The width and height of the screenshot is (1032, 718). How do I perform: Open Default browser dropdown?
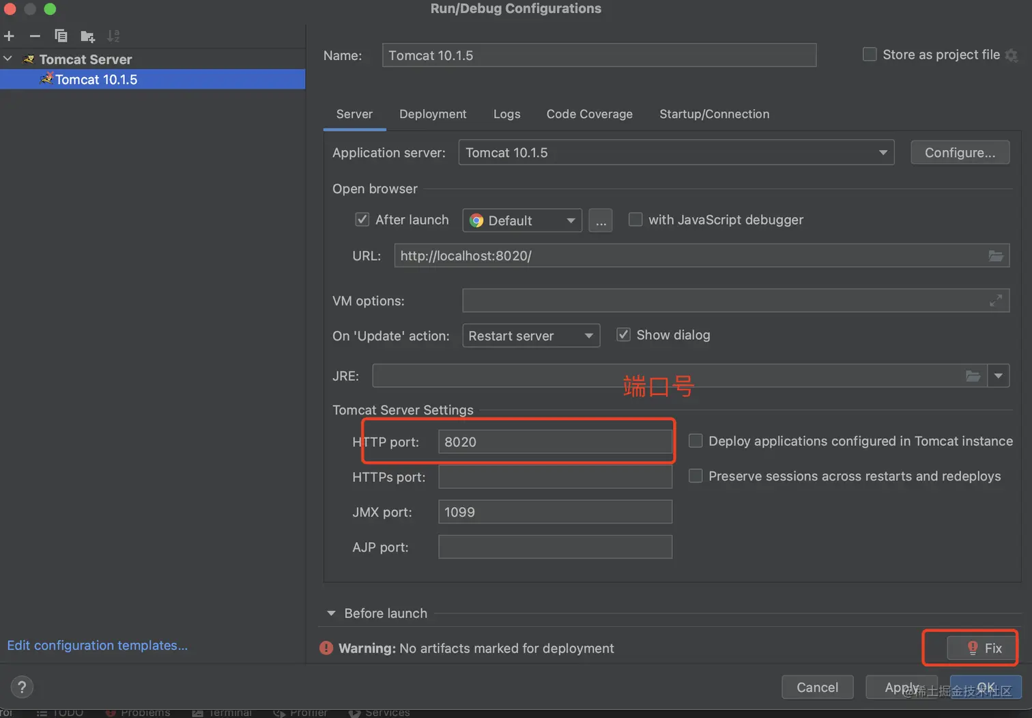click(522, 220)
